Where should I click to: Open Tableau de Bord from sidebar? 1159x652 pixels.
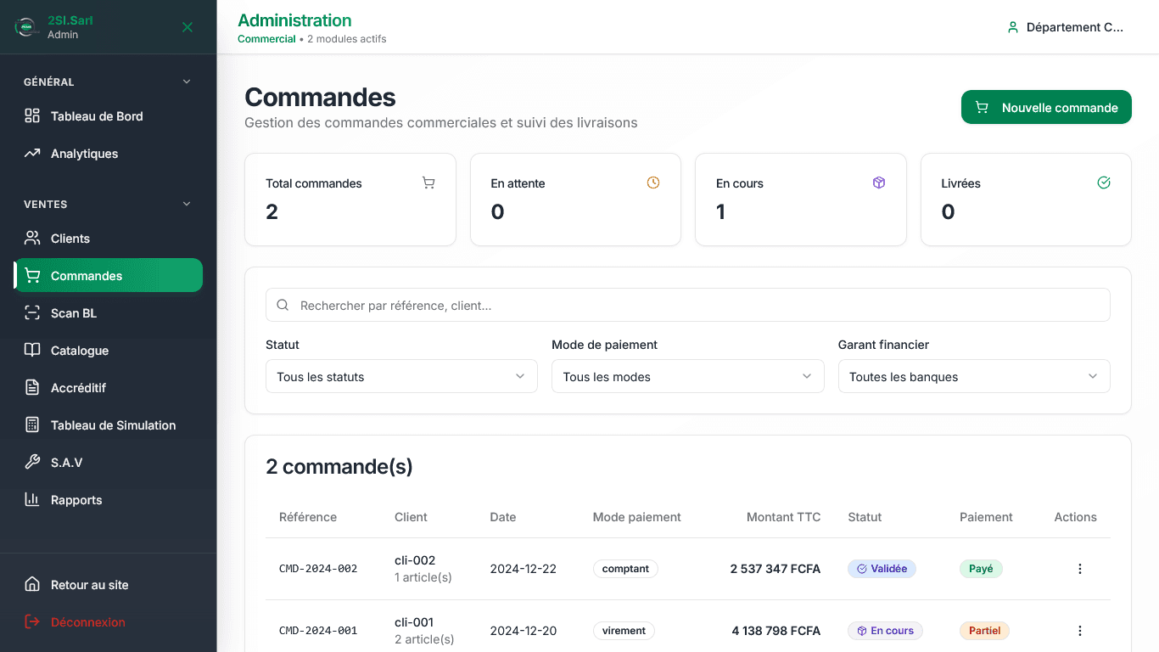point(109,116)
